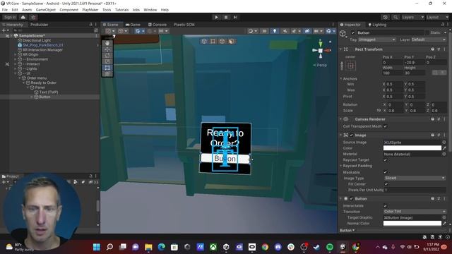The image size is (452, 254).
Task: Open the Window menu
Action: 150,10
